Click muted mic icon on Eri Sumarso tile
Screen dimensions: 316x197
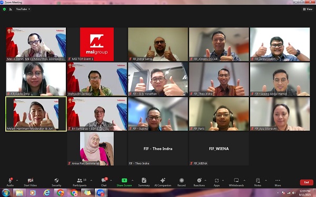pos(70,129)
